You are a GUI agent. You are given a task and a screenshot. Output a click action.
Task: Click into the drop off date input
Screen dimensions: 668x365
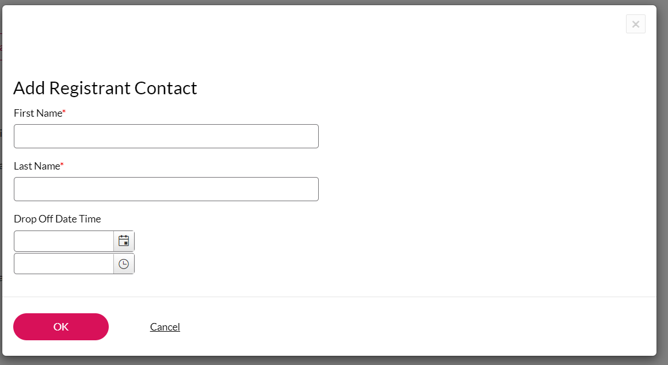(x=64, y=241)
